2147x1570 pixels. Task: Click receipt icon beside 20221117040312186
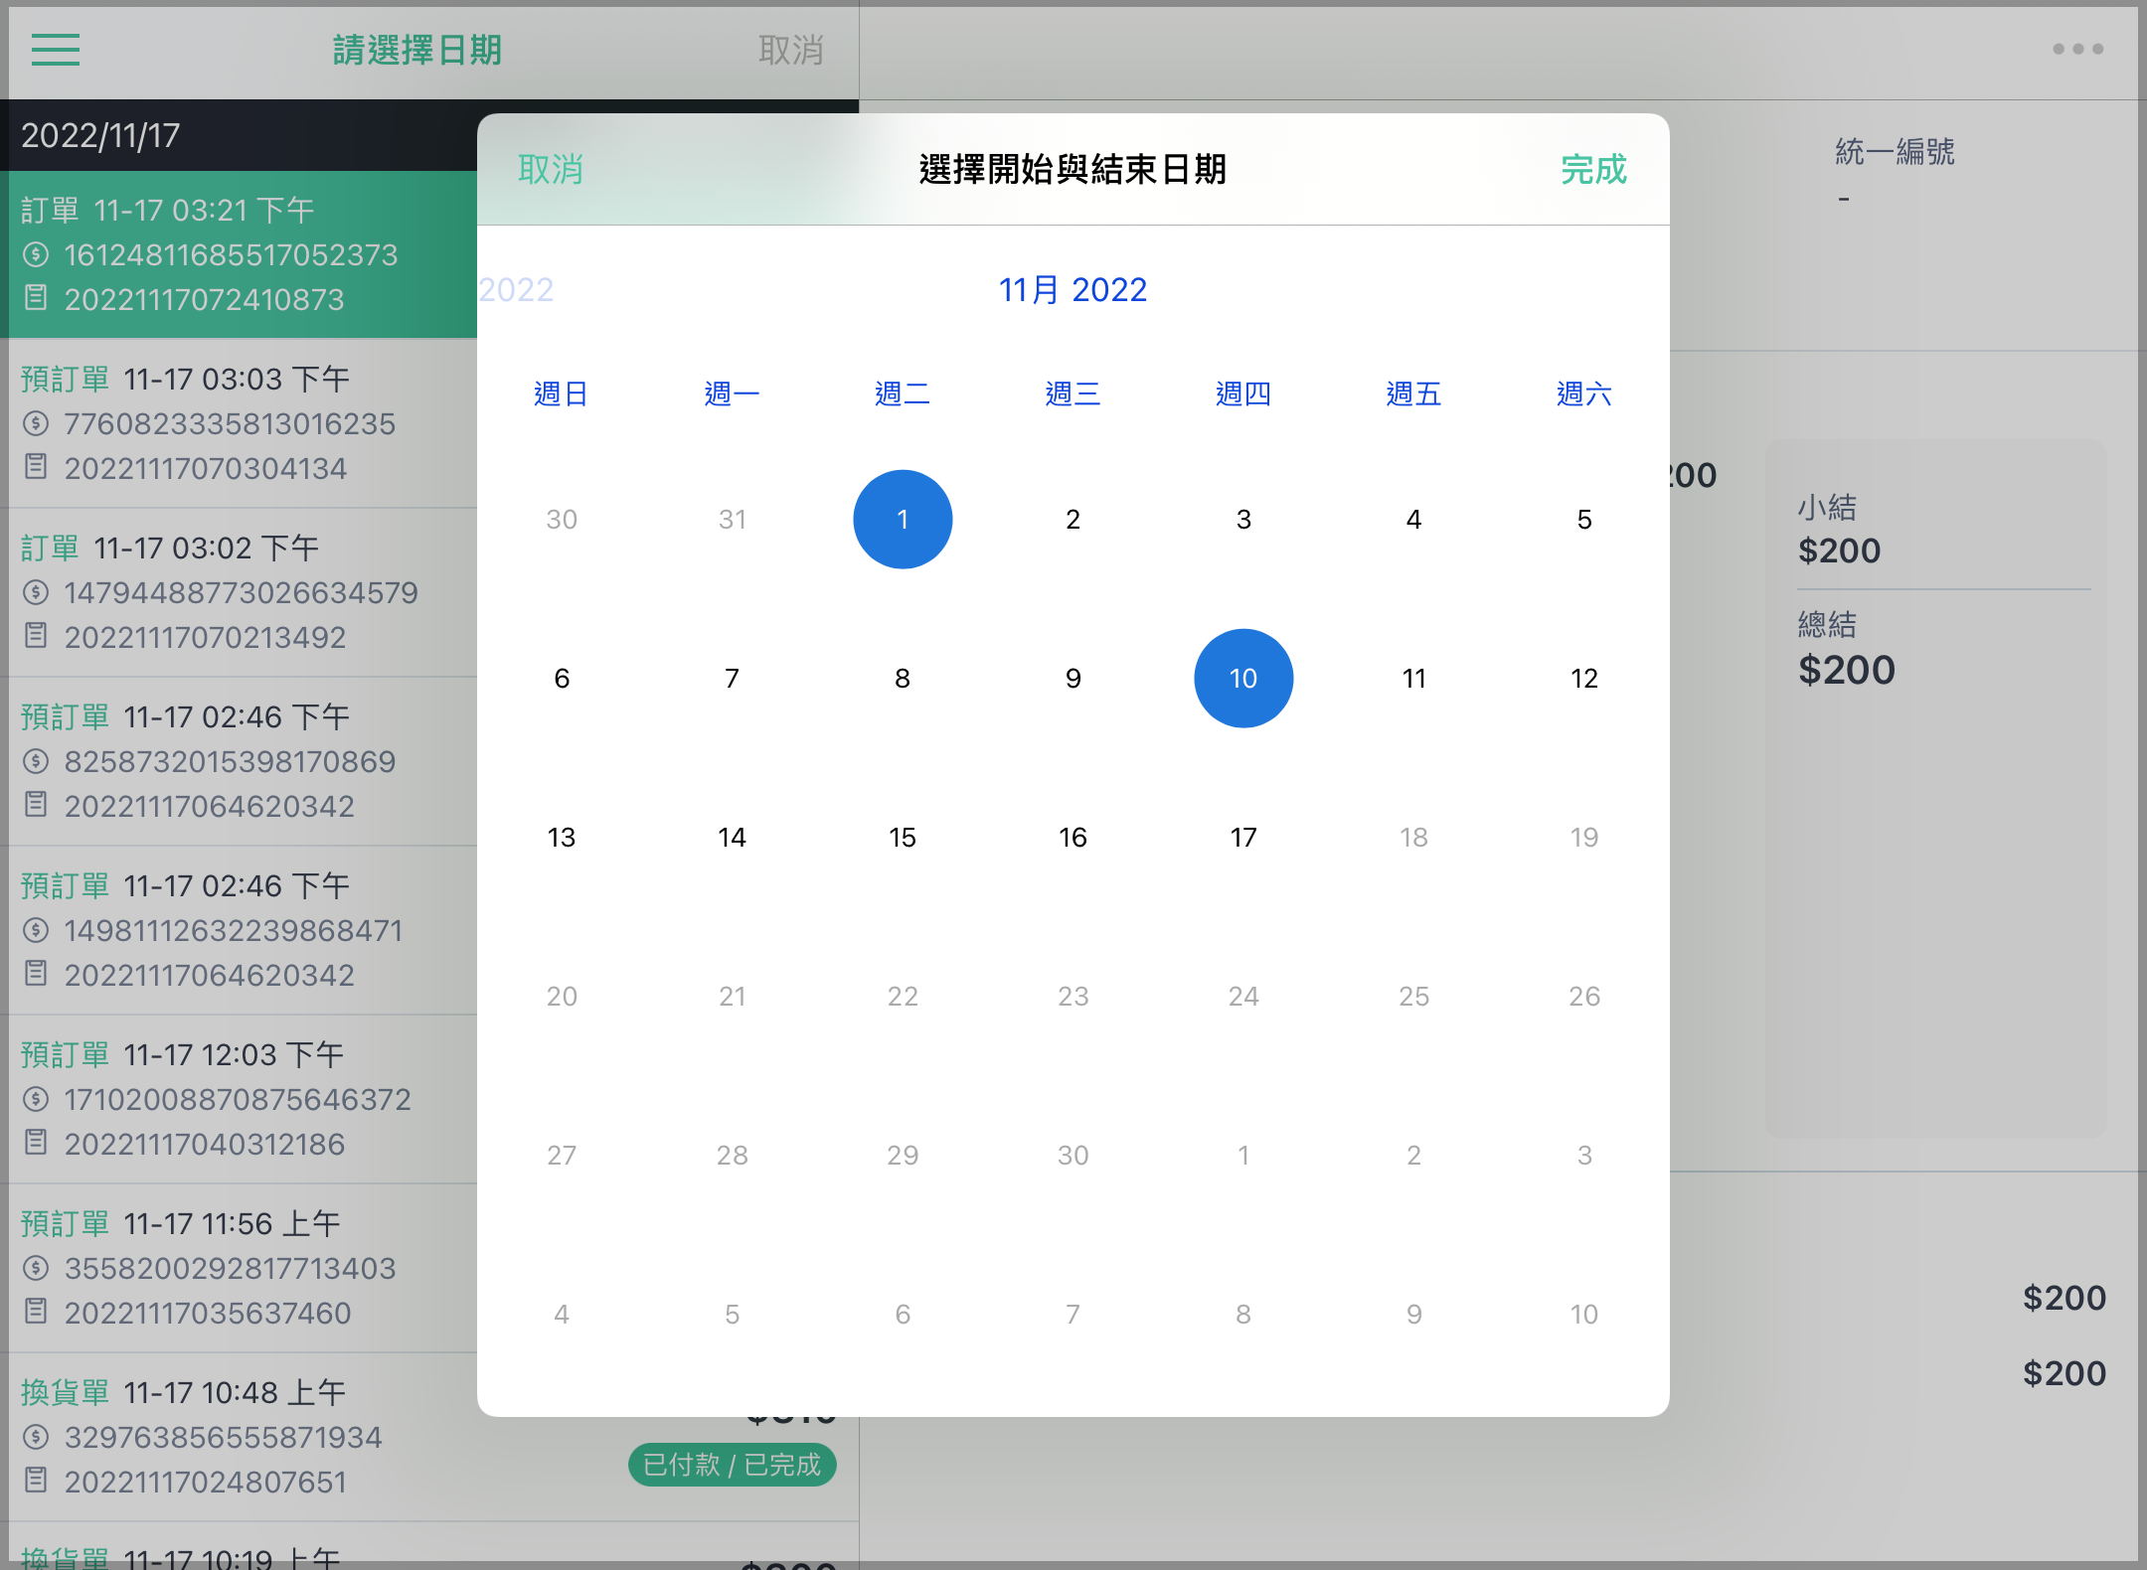[36, 1142]
